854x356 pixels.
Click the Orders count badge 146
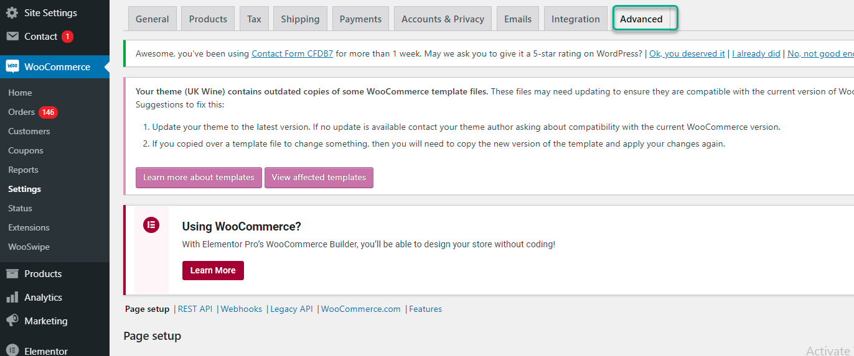pyautogui.click(x=48, y=112)
